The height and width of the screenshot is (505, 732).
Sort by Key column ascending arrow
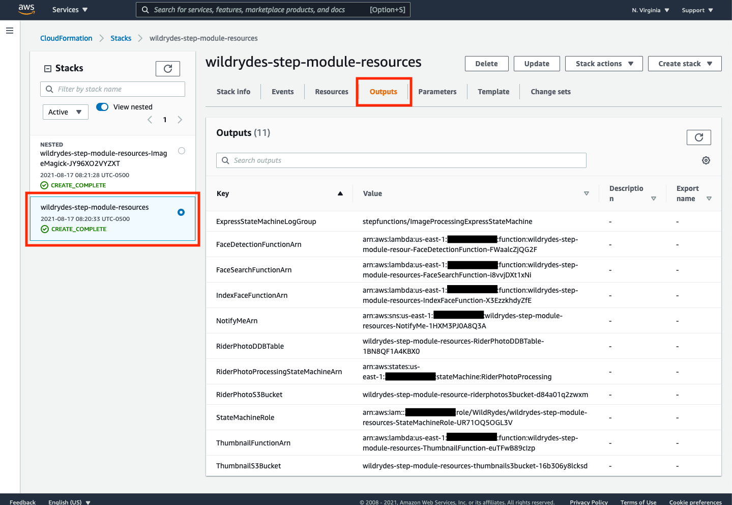click(x=340, y=193)
